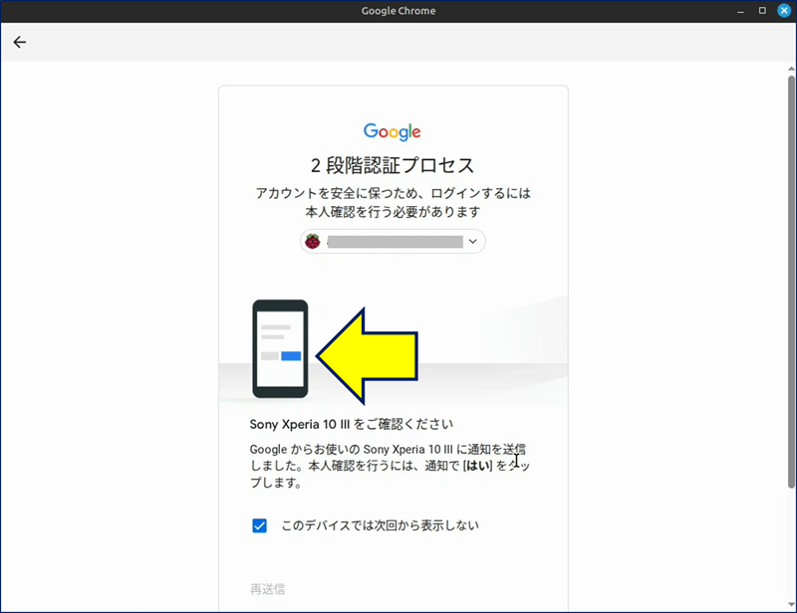Image resolution: width=797 pixels, height=613 pixels.
Task: Click the "2 段階認証プロセス" heading
Action: pyautogui.click(x=393, y=165)
